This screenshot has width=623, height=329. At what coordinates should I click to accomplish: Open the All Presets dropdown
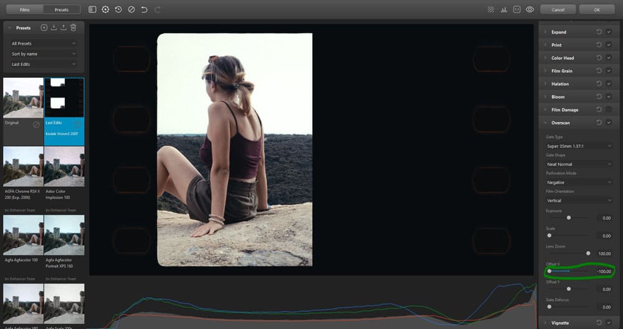44,44
